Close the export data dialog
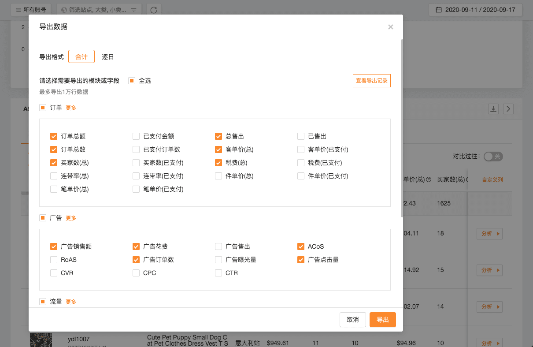 [x=390, y=27]
